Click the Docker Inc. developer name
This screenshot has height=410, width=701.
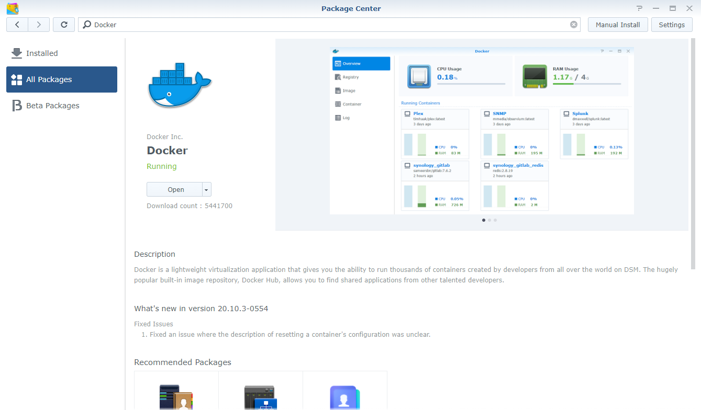click(165, 137)
